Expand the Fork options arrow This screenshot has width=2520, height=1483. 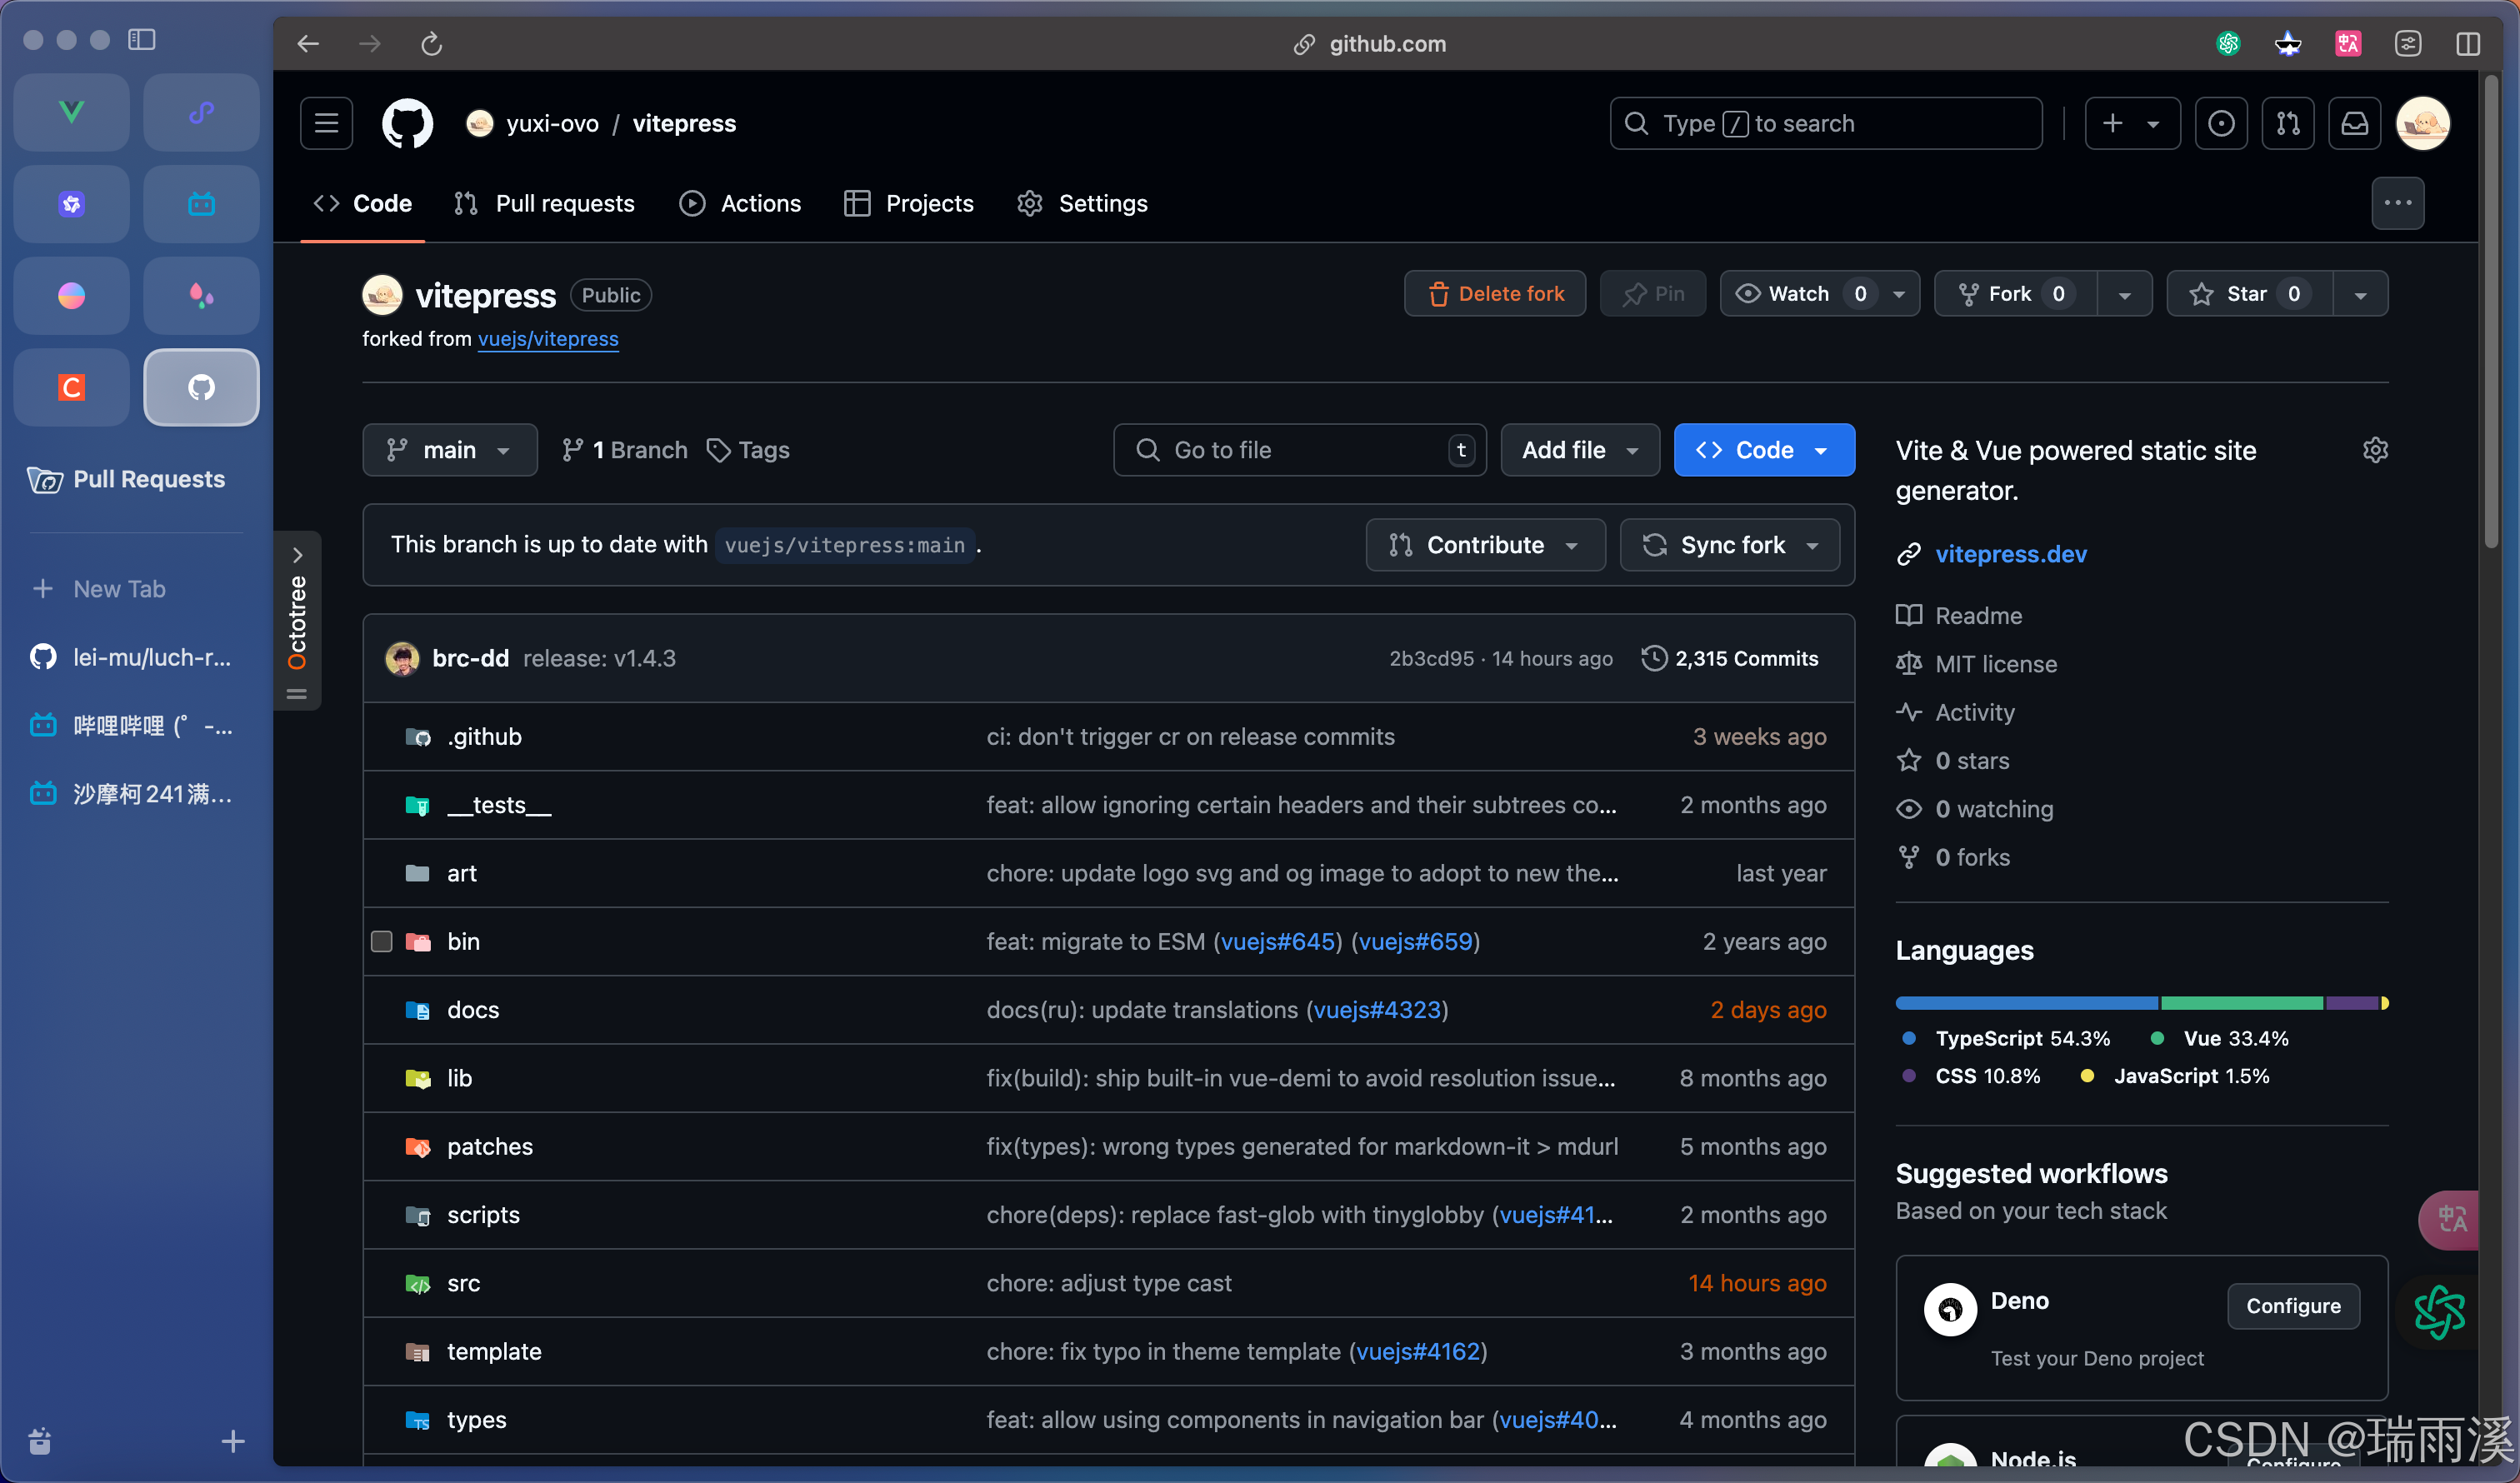2124,294
